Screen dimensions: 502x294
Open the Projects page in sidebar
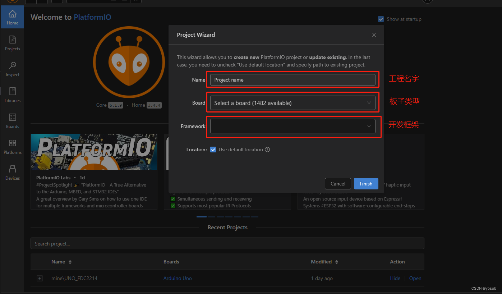click(12, 43)
